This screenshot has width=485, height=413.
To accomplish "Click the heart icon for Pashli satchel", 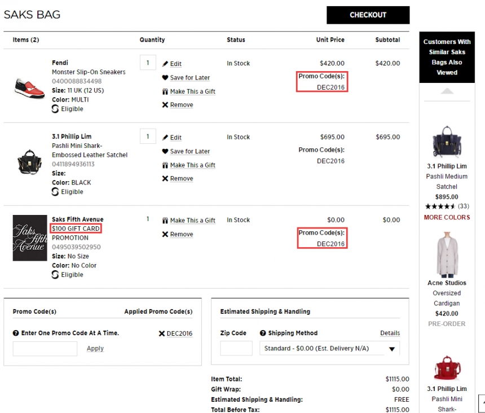I will pyautogui.click(x=165, y=151).
